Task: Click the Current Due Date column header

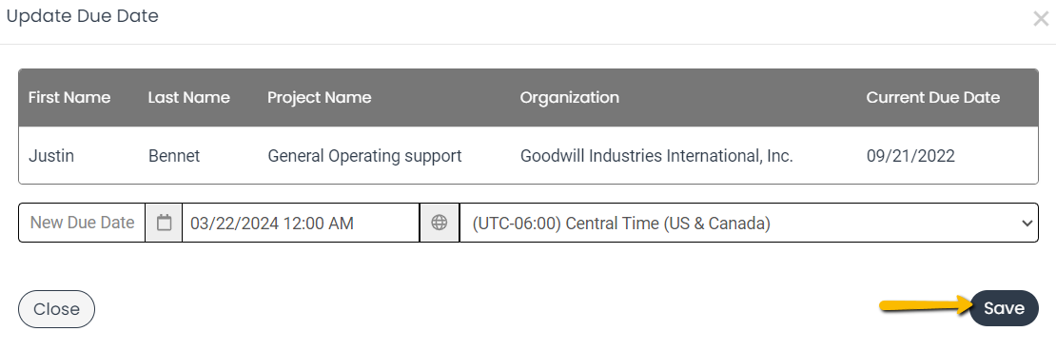Action: pyautogui.click(x=932, y=98)
